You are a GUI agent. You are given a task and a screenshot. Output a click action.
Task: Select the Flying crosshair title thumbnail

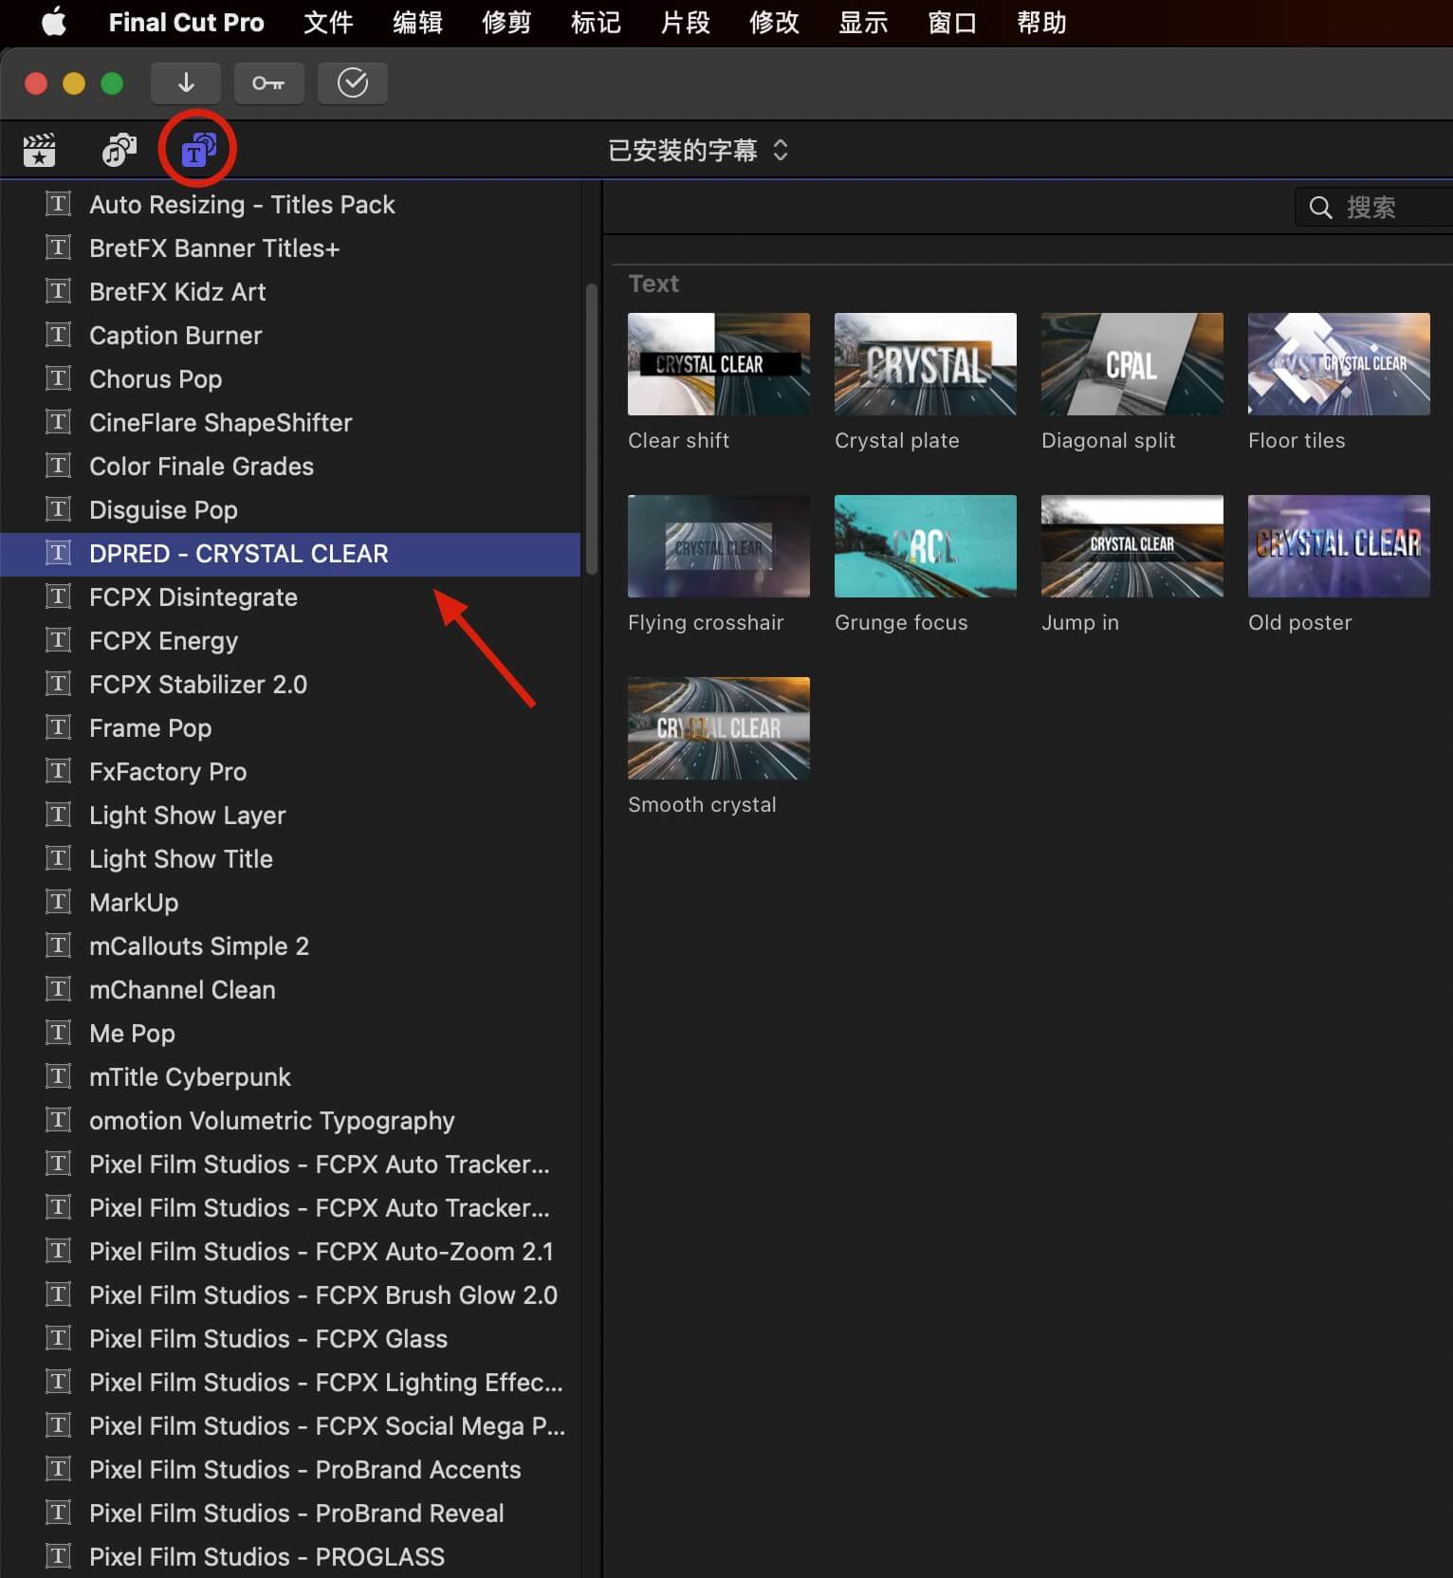pyautogui.click(x=719, y=546)
